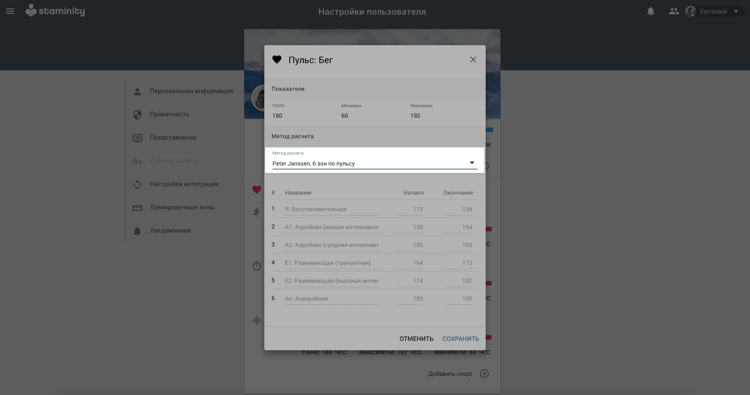Click the shield icon beside Приватность
750x395 pixels.
pos(138,115)
